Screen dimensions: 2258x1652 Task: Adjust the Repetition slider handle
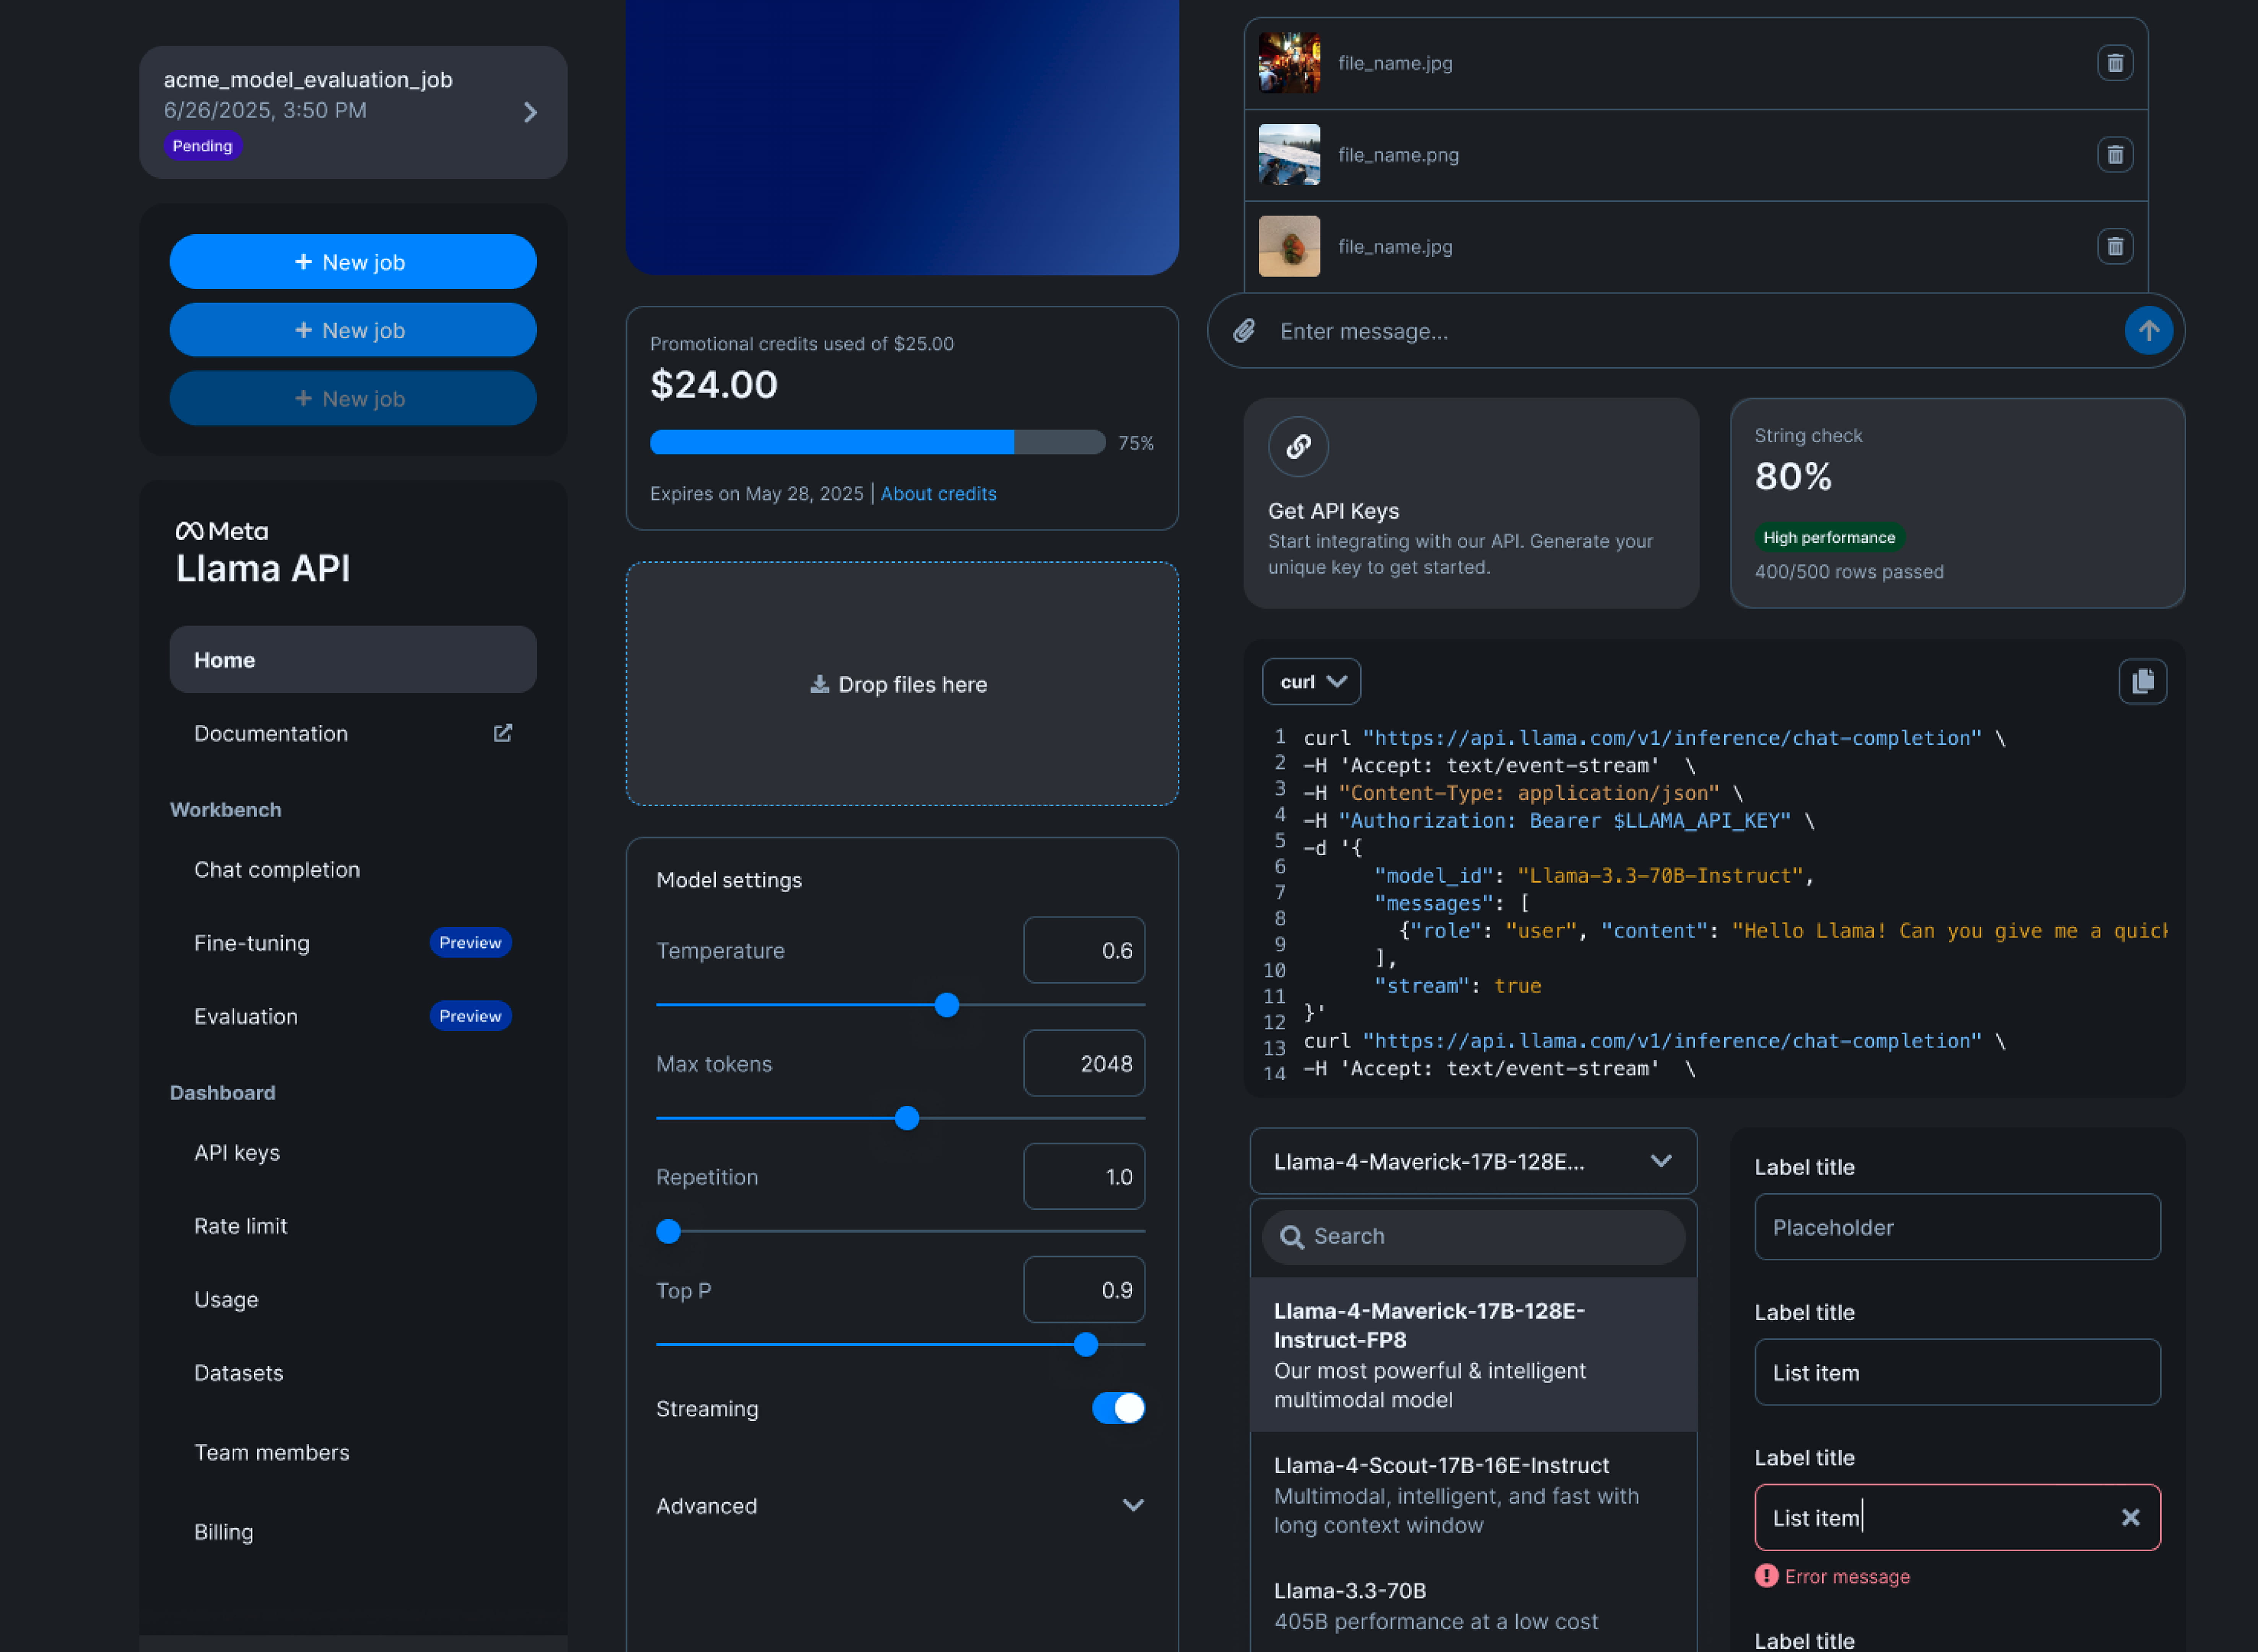coord(668,1231)
